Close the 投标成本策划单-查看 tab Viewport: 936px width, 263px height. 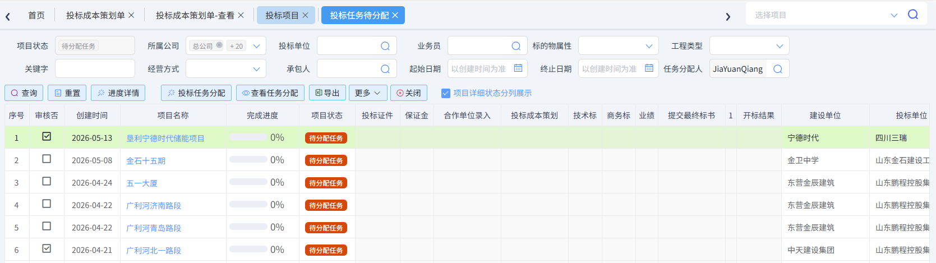[241, 15]
